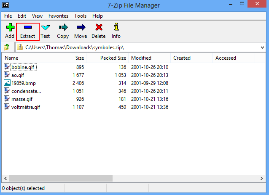The height and width of the screenshot is (195, 269).
Task: Click the Copy toolbar icon
Action: [x=63, y=27]
